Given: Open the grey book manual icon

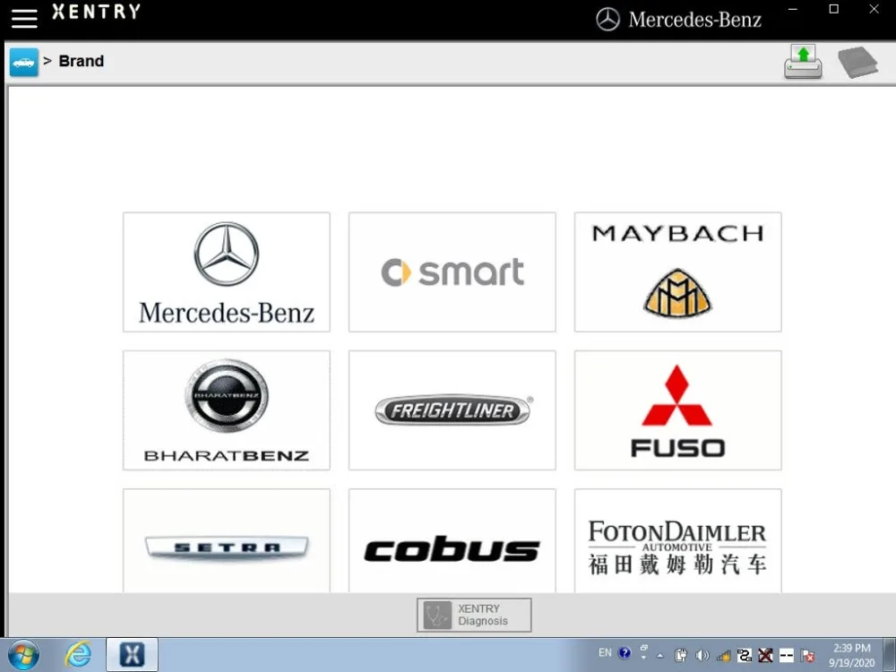Looking at the screenshot, I should tap(857, 63).
